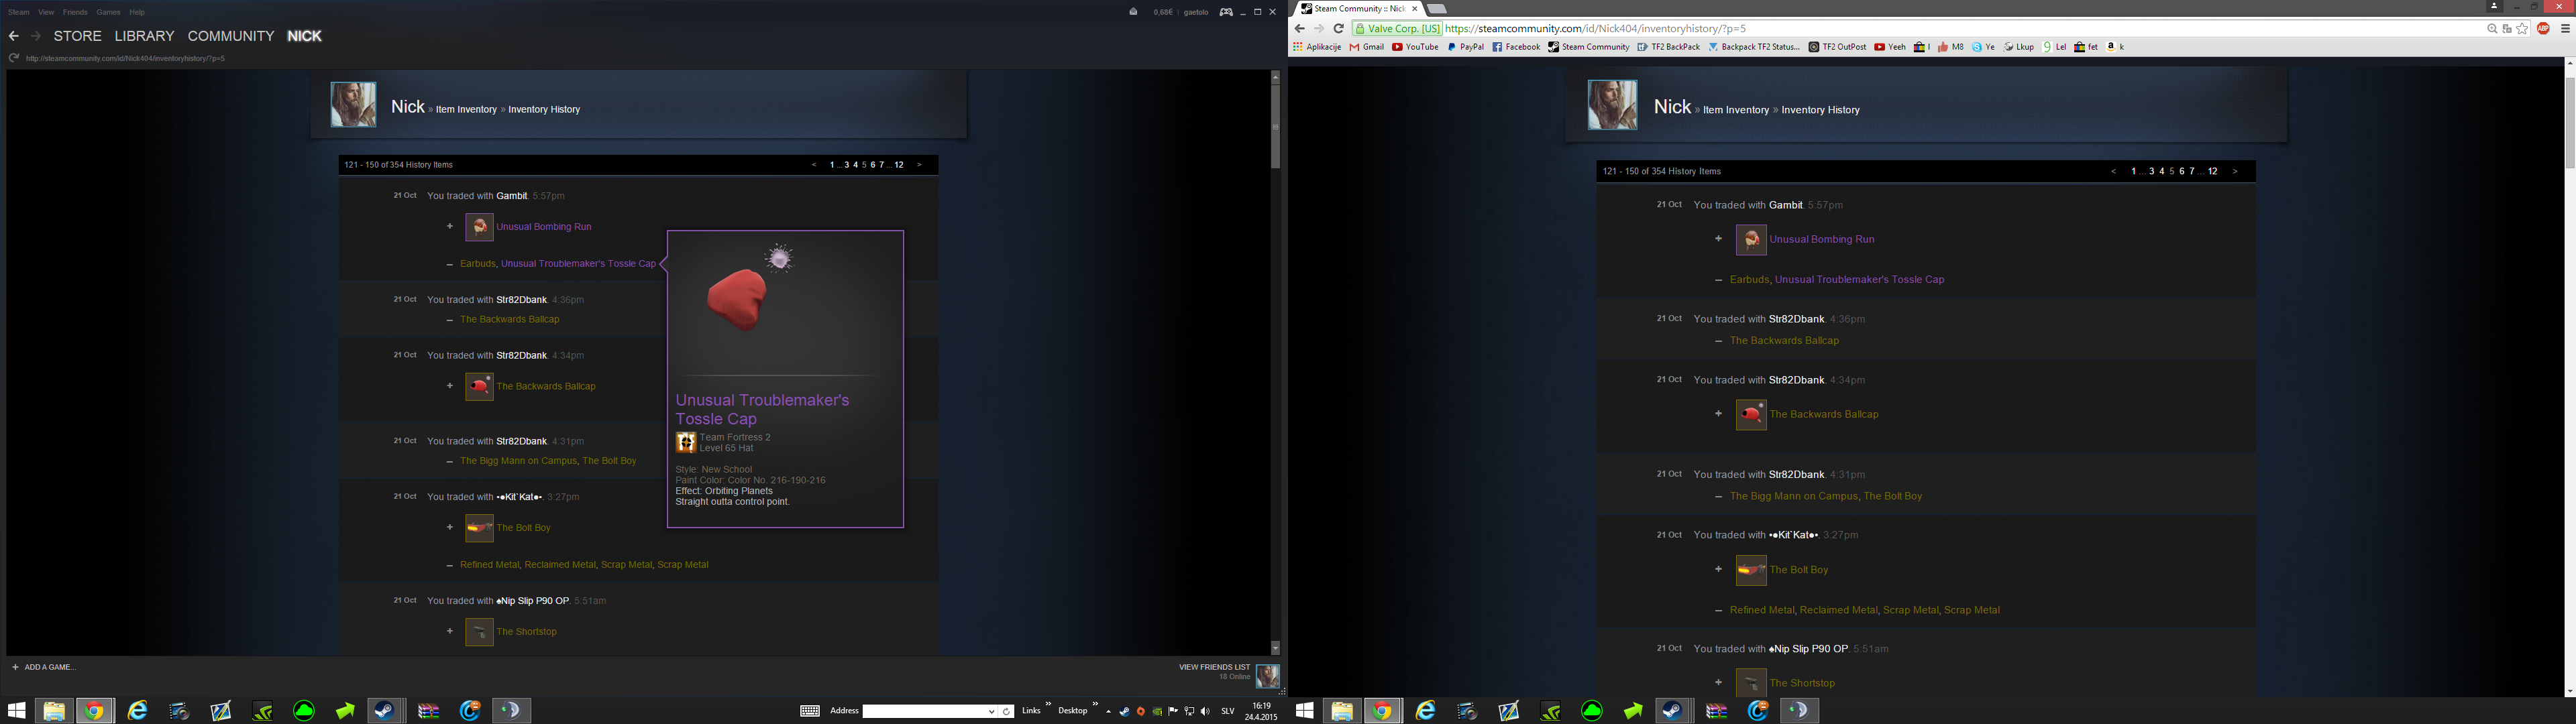The height and width of the screenshot is (724, 2576).
Task: Open the COMMUNITY tab in Steam
Action: coord(231,36)
